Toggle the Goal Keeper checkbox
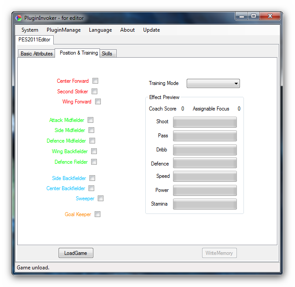 97,214
